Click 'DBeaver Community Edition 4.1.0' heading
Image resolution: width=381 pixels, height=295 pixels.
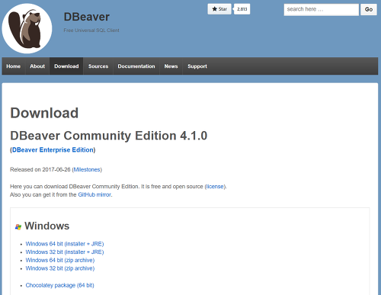(109, 136)
